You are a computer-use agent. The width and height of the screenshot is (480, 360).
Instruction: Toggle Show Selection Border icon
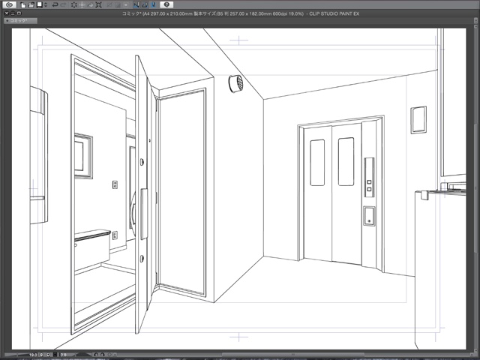tap(126, 5)
